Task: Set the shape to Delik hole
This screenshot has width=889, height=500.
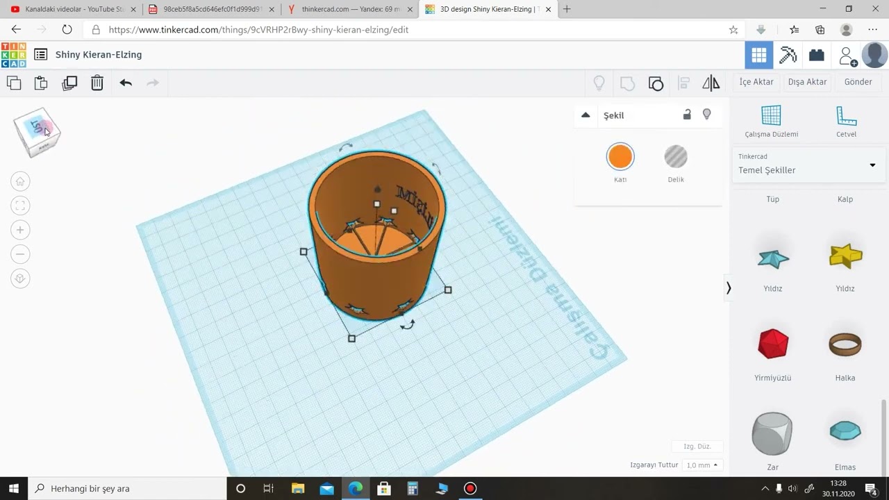Action: pos(676,157)
